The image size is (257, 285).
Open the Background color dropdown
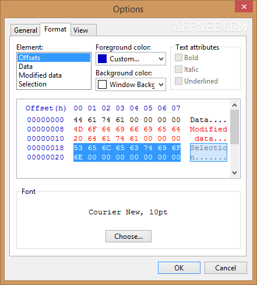(131, 84)
